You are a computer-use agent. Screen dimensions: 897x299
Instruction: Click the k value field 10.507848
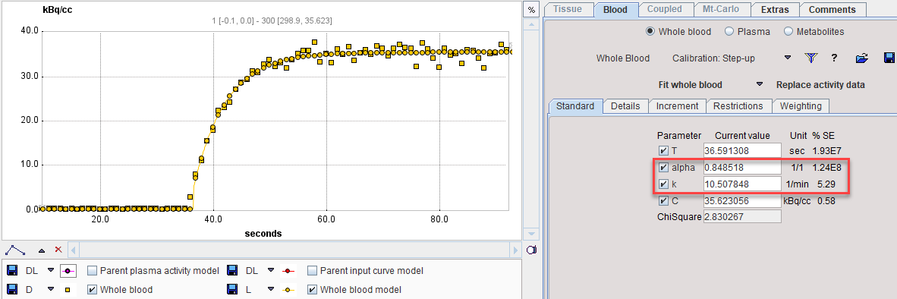pyautogui.click(x=742, y=184)
